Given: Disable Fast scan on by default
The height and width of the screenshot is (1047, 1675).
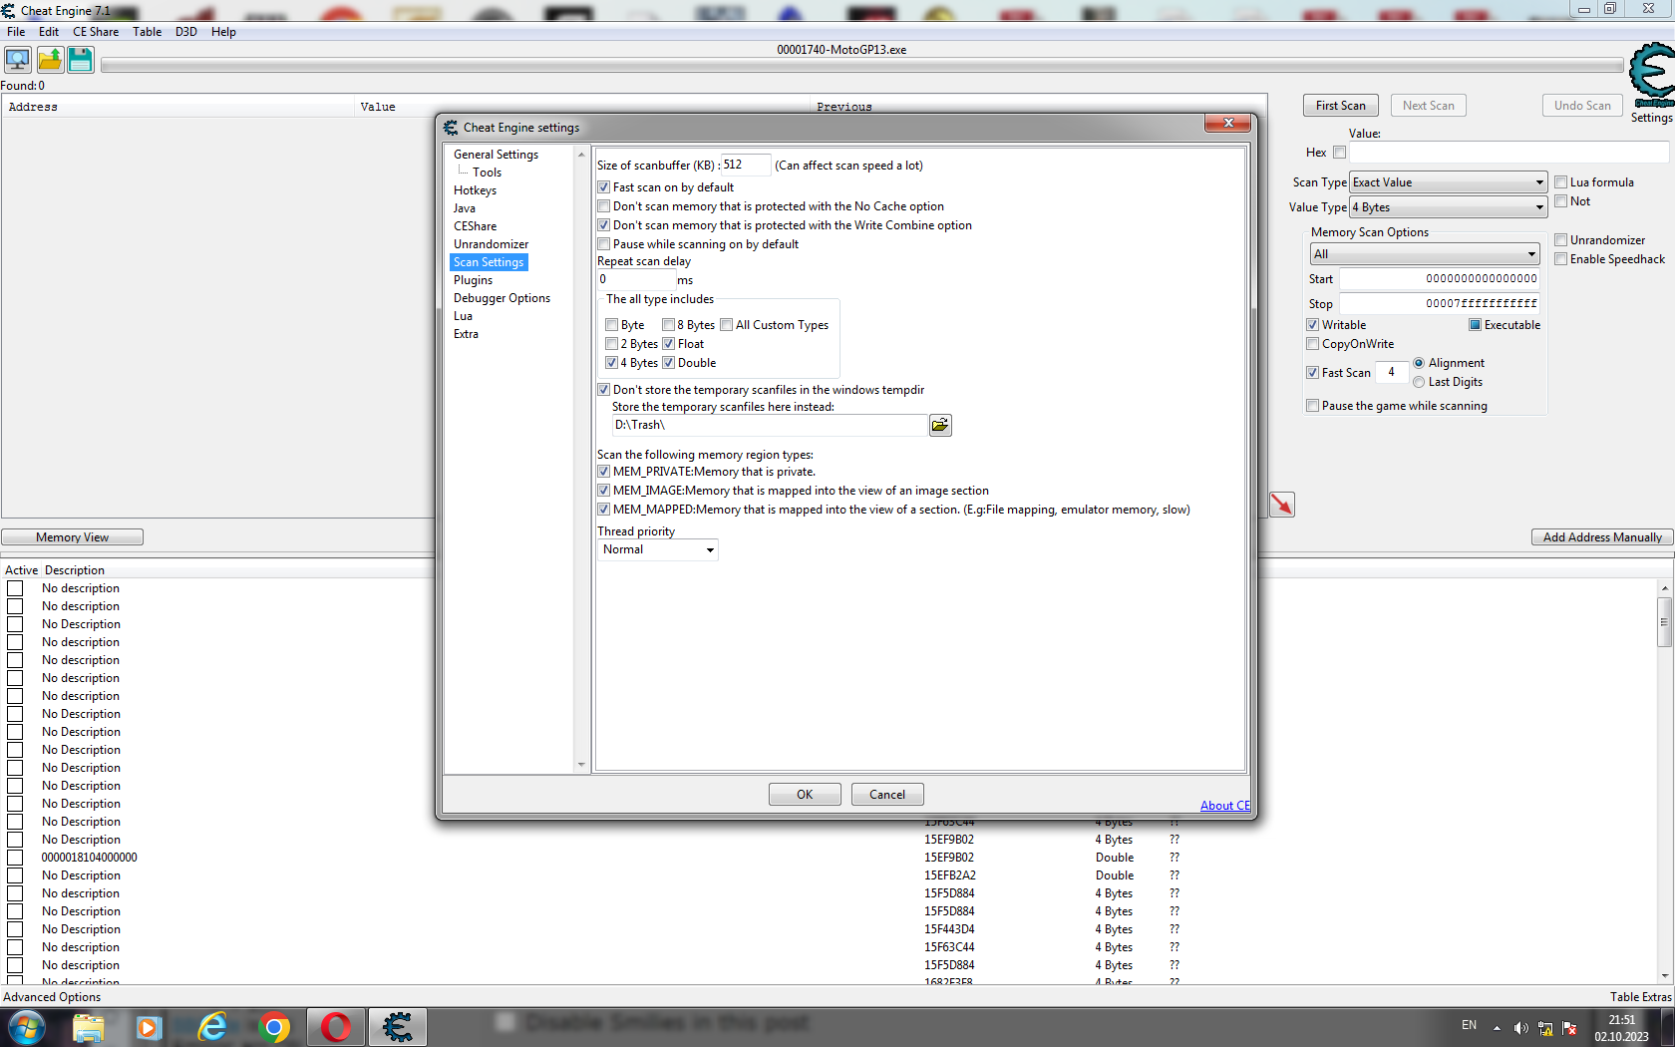Looking at the screenshot, I should coord(604,187).
